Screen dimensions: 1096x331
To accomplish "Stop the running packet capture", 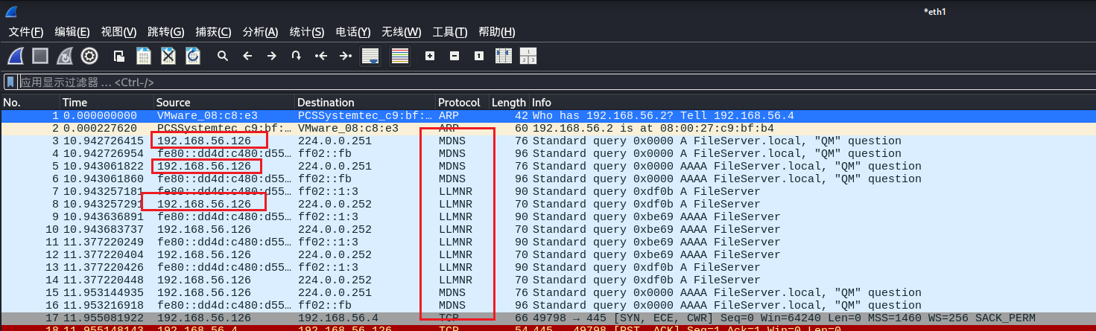I will [40, 56].
